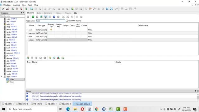Viewport: 199px width, 112px height.
Task: Select the Views node under client
Action: click(12, 82)
